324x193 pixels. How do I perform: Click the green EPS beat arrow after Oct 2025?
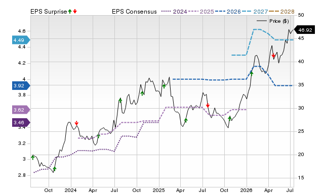229,118
